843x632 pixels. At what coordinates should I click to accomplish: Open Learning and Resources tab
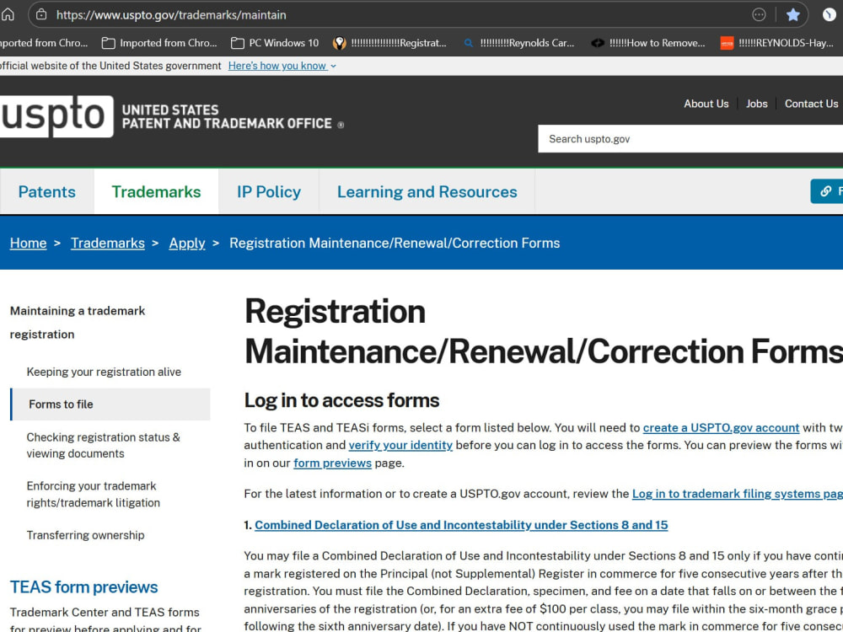click(427, 192)
